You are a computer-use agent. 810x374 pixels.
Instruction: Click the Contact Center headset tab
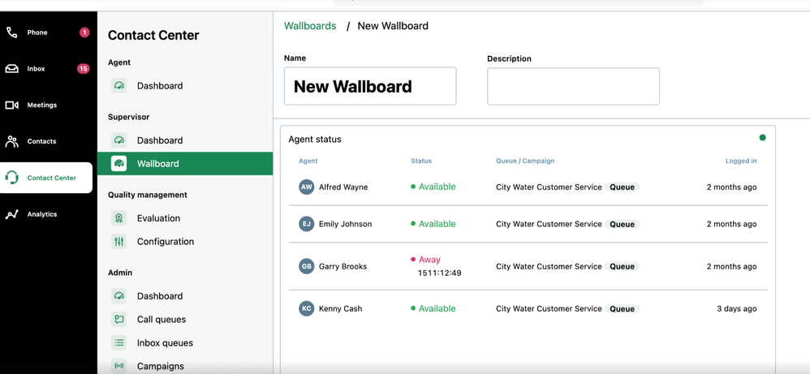coord(46,178)
